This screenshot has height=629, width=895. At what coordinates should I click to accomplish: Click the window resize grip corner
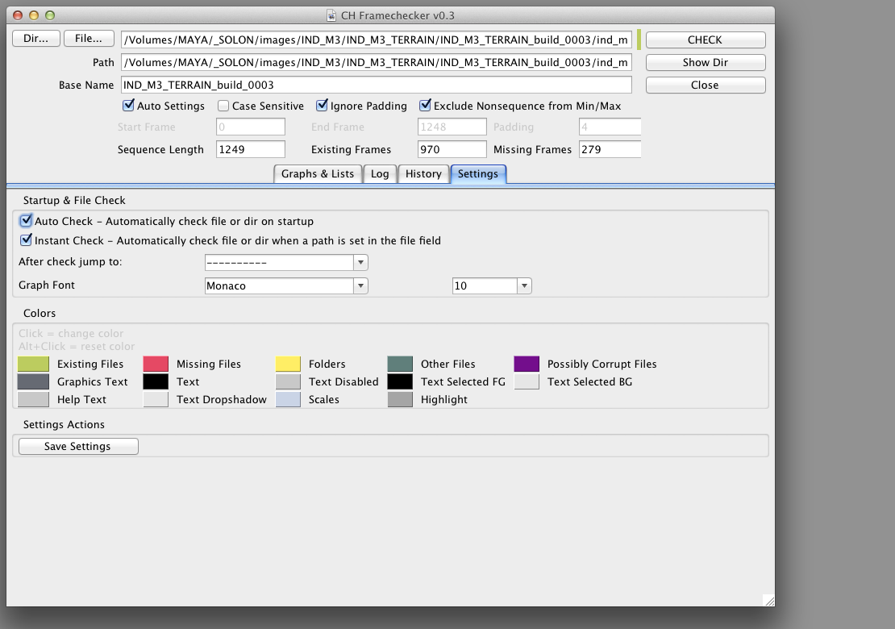point(769,601)
